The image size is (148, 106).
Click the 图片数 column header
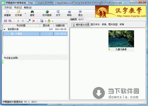47,26
